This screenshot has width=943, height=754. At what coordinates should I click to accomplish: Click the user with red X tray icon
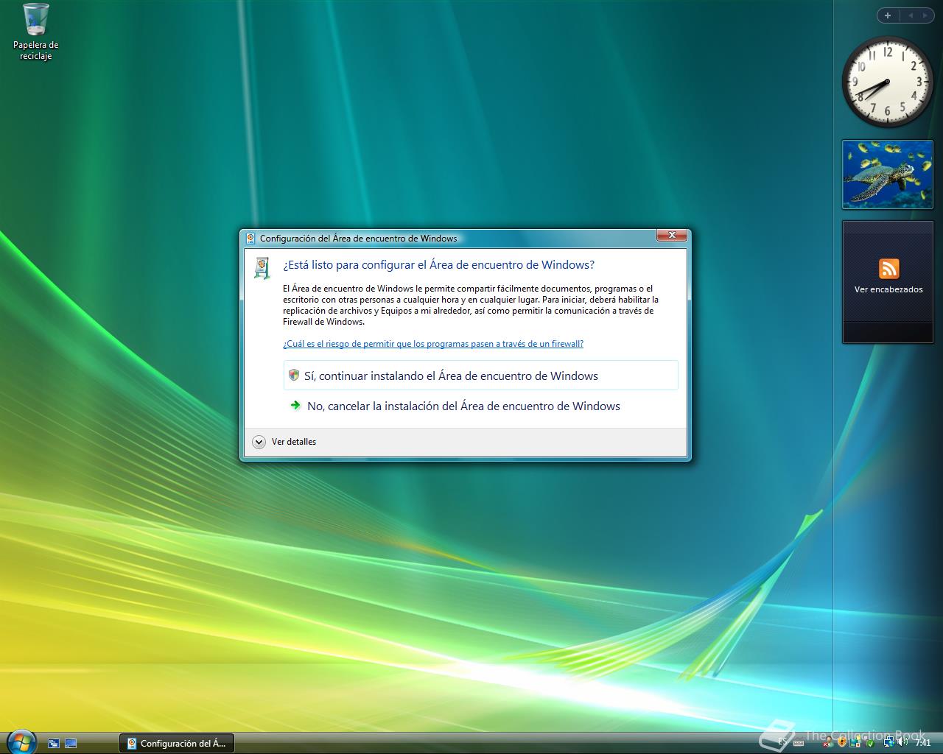(829, 743)
